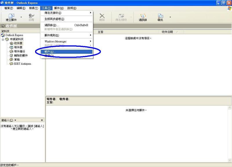The height and width of the screenshot is (167, 232).
Task: Click the Outlook Express title bar icon
Action: (x=2, y=3)
